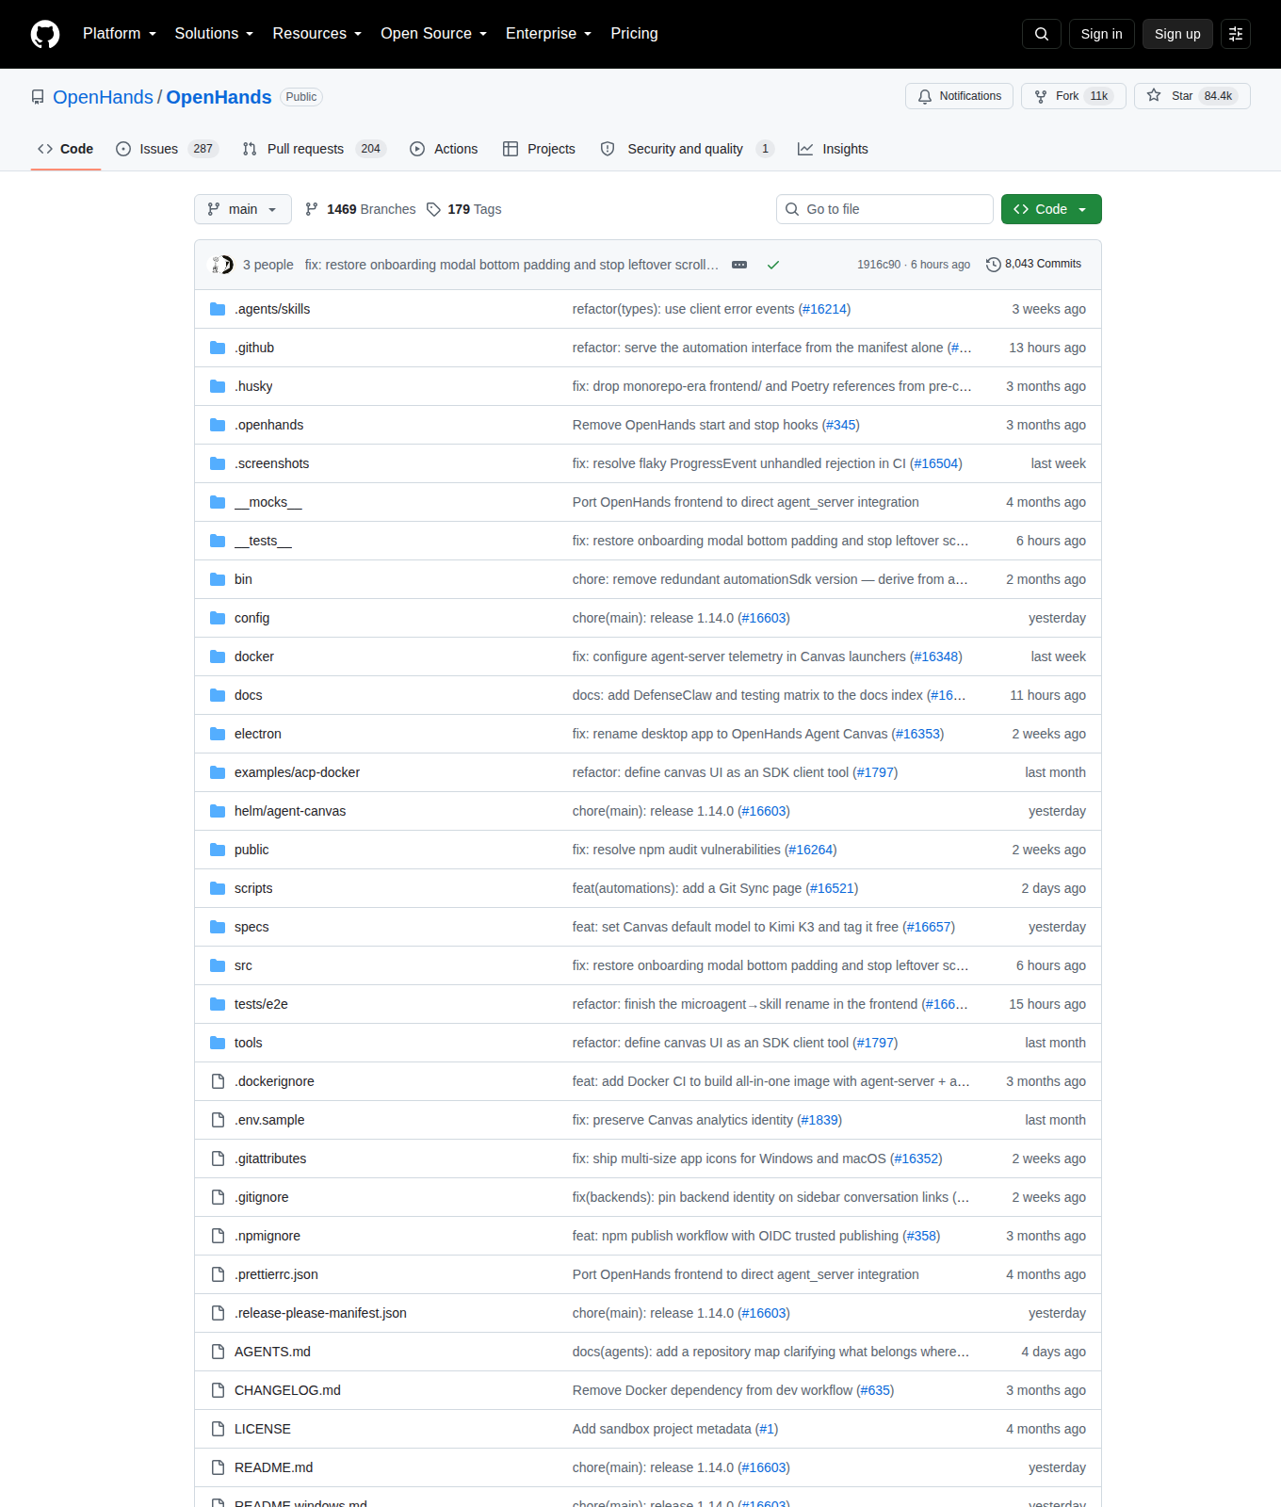
Task: Click the folder icon for src
Action: 218,965
